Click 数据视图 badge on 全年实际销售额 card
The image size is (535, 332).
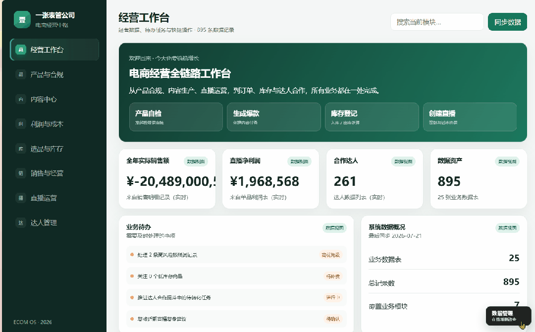pos(196,162)
